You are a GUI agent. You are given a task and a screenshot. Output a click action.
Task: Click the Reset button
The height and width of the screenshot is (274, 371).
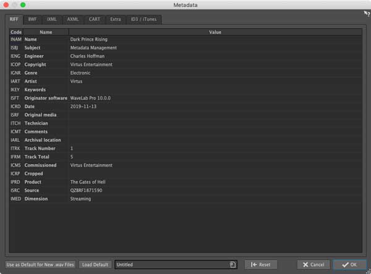261,265
